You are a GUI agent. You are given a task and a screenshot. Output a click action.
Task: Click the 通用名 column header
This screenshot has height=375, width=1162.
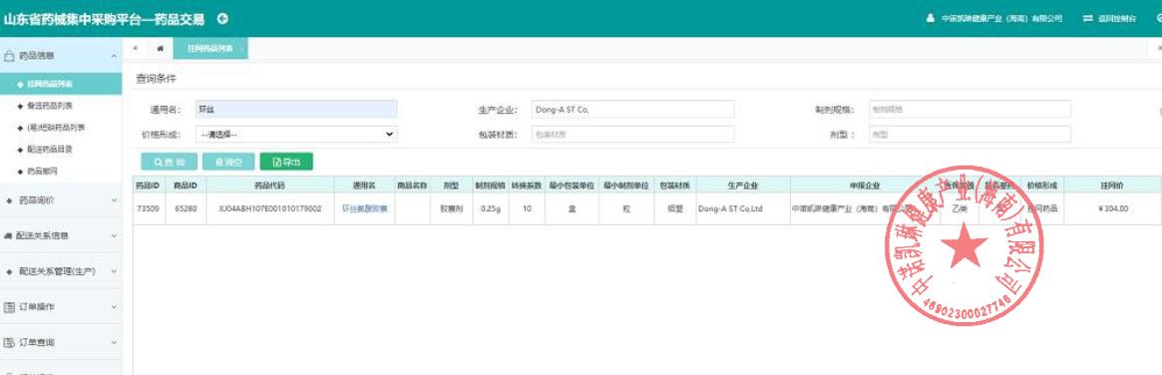pyautogui.click(x=364, y=185)
